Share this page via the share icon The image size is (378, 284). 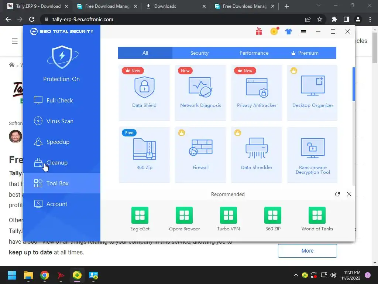coord(308,19)
